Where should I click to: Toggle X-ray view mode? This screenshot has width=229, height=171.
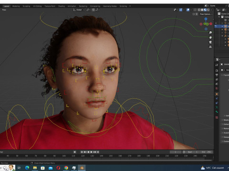pos(195,10)
